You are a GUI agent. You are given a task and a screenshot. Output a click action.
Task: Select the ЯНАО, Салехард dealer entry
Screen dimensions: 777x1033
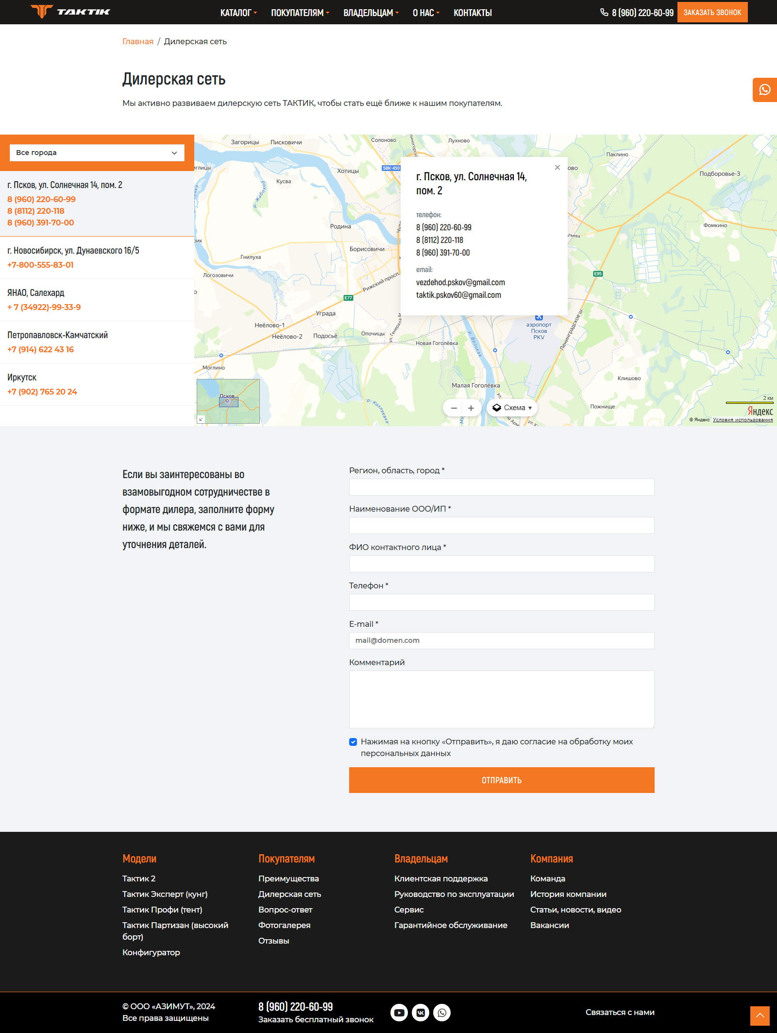click(x=97, y=300)
